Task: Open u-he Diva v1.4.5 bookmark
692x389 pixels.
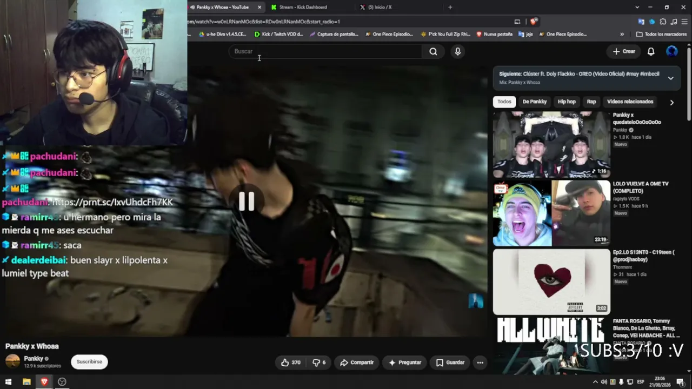Action: point(223,34)
